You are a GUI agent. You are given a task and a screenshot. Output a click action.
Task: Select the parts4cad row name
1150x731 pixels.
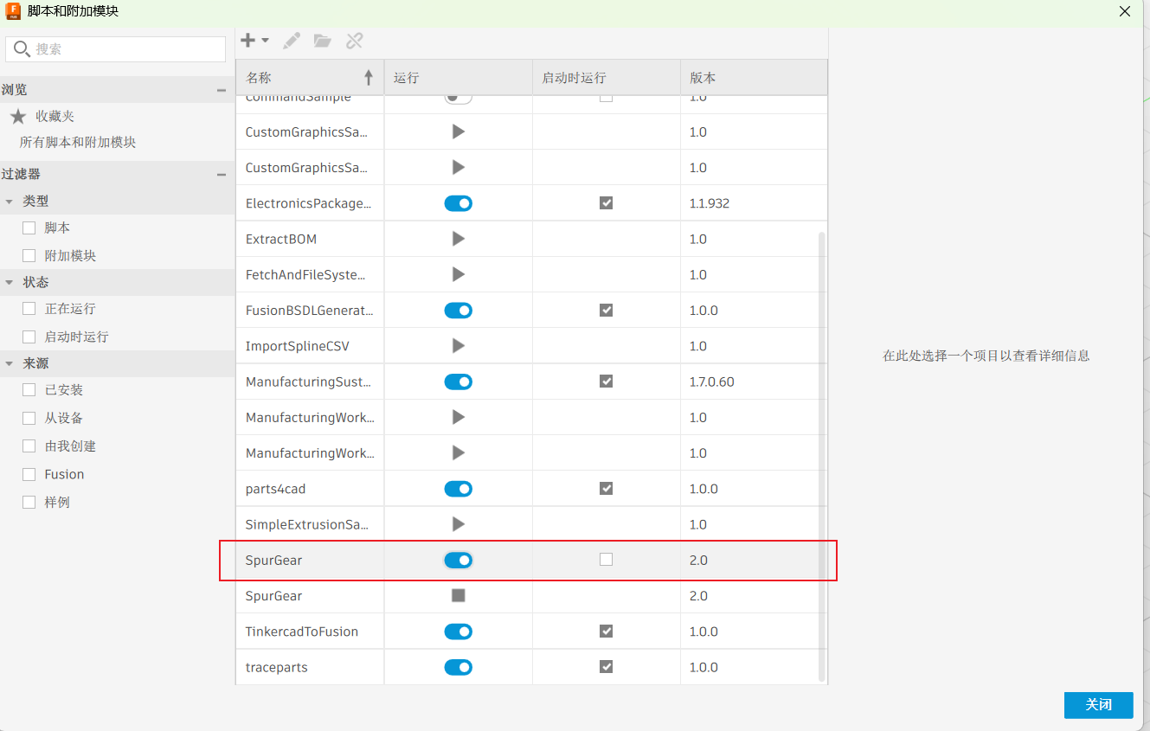coord(275,489)
